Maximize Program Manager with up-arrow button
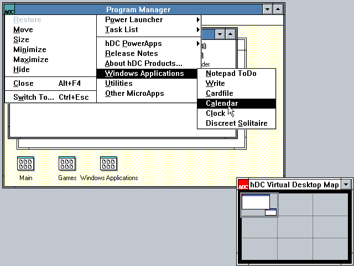 [x=278, y=9]
